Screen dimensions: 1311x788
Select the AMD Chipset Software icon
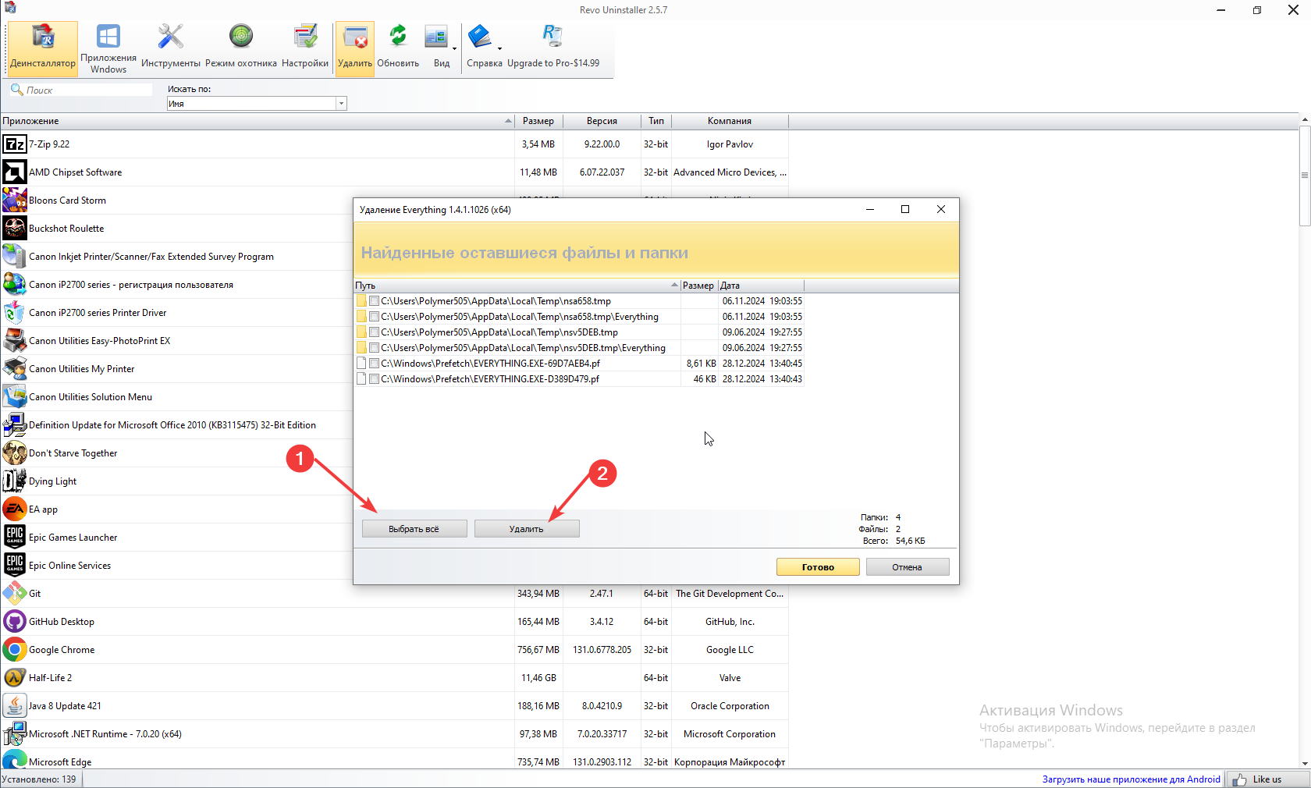click(x=14, y=172)
